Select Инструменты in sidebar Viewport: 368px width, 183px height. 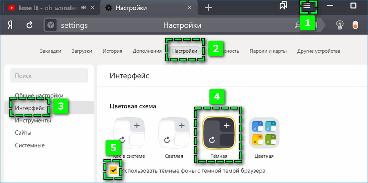[x=33, y=121]
